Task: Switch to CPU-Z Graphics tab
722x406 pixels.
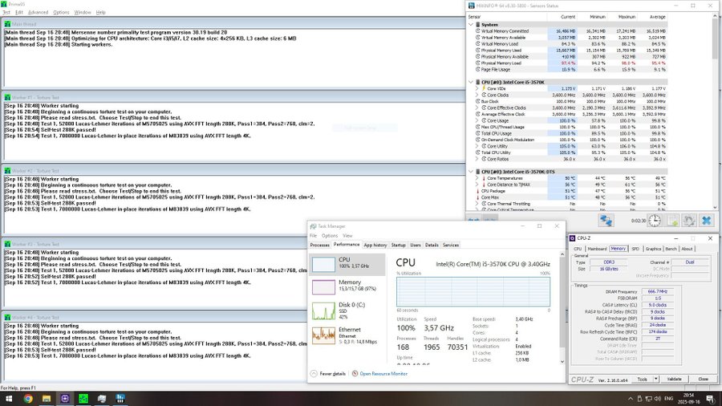Action: click(653, 249)
